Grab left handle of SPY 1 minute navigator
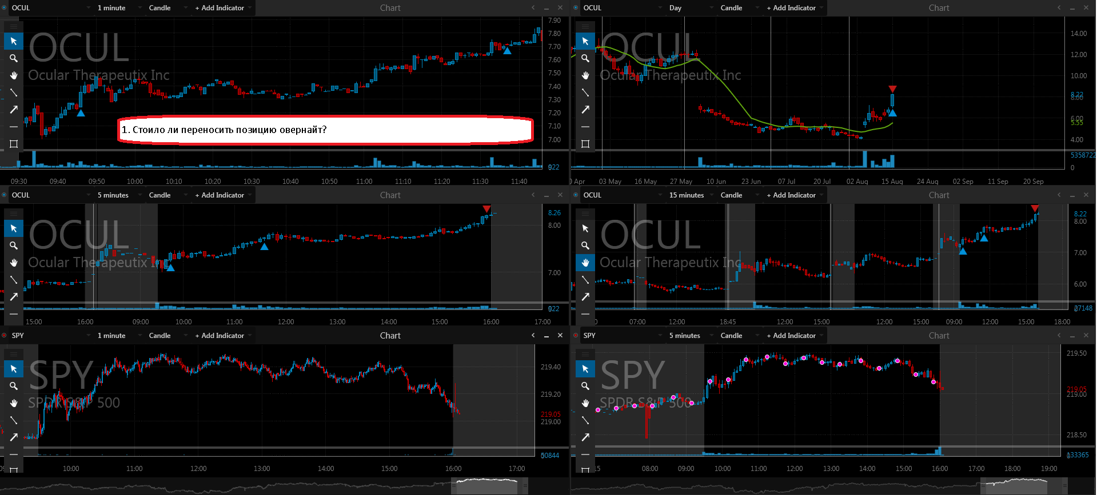This screenshot has height=495, width=1097. (454, 486)
